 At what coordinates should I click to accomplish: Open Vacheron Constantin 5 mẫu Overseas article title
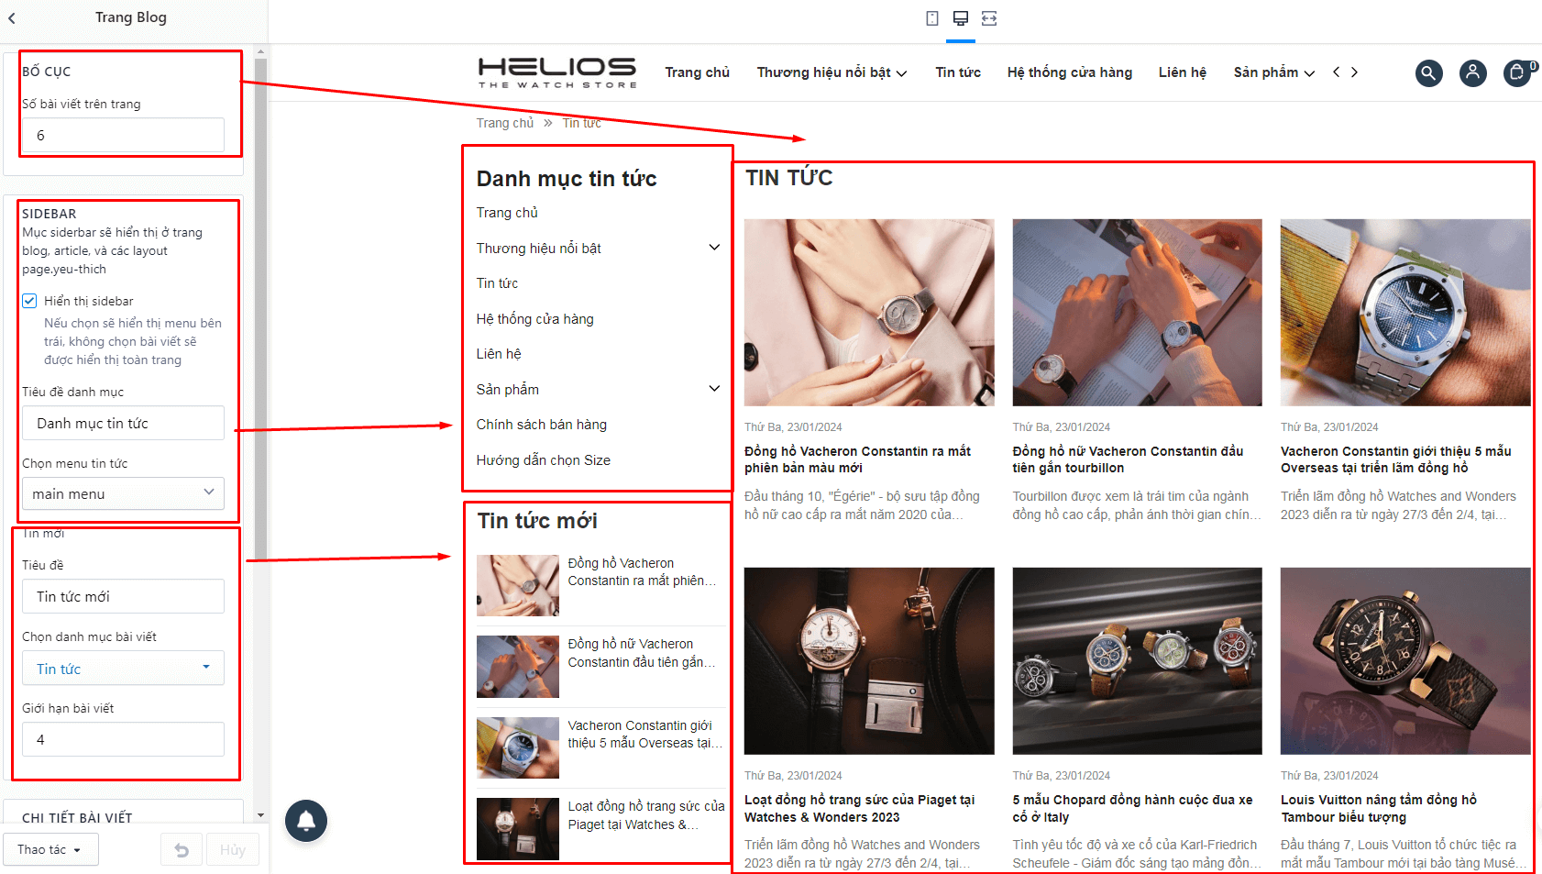tap(1395, 459)
